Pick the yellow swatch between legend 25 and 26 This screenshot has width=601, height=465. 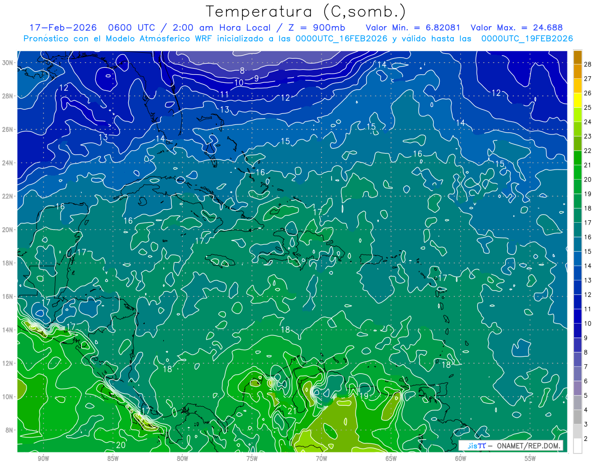(x=577, y=100)
